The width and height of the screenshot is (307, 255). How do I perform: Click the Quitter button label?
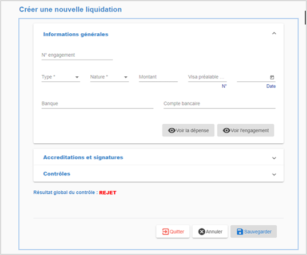[177, 232]
